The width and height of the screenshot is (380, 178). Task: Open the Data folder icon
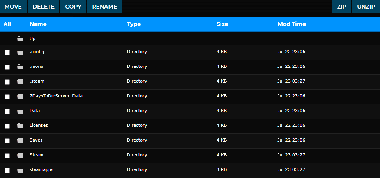[x=20, y=111]
